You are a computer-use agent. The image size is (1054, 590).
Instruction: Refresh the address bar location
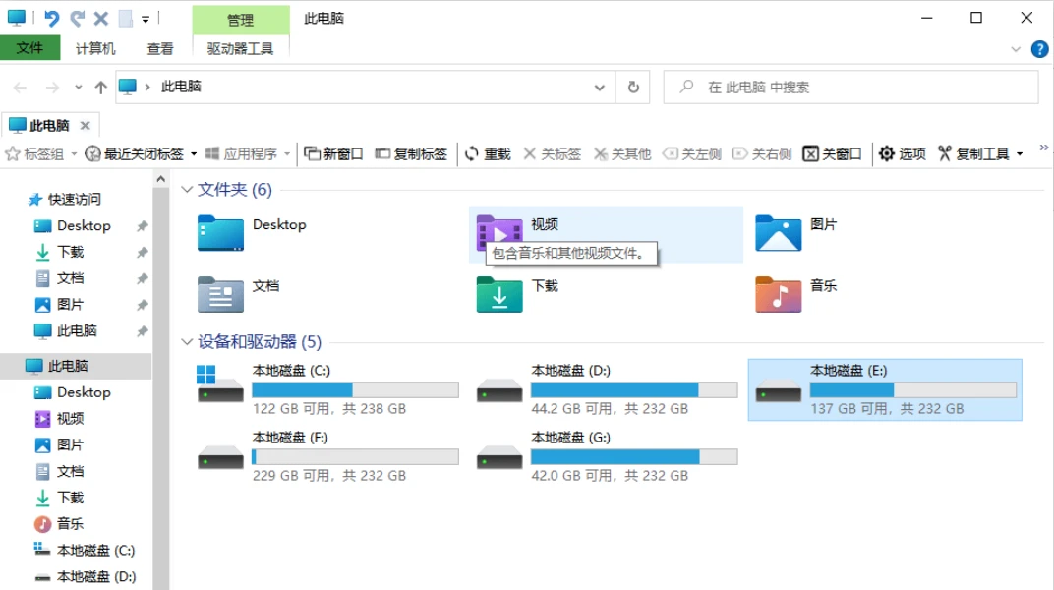(x=633, y=88)
